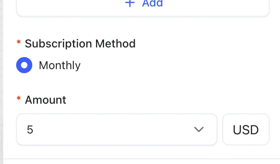
Task: Click the downward arrow in the Amount selector
Action: click(x=198, y=129)
